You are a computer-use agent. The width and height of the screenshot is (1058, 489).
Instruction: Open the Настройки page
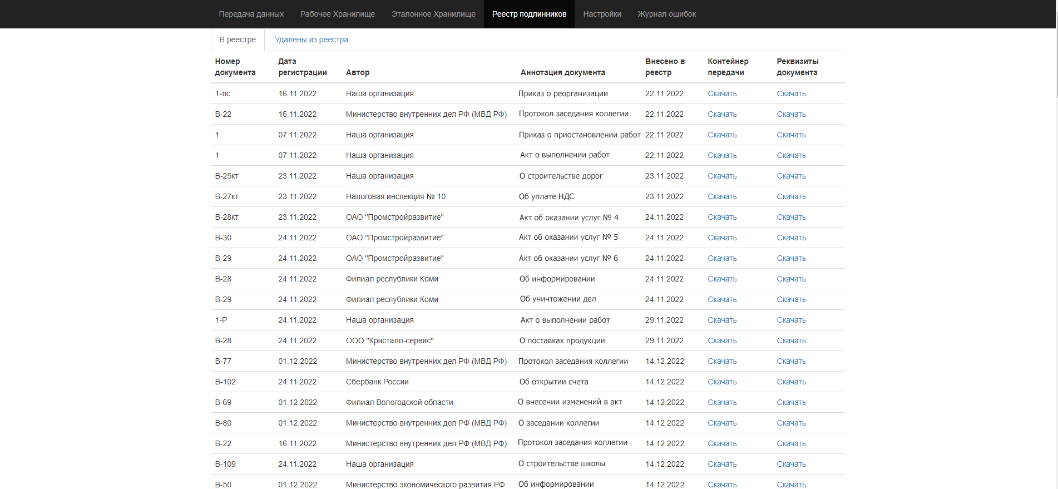pyautogui.click(x=602, y=14)
